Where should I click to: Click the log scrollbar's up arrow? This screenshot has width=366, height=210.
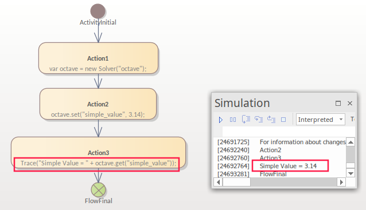pyautogui.click(x=351, y=142)
